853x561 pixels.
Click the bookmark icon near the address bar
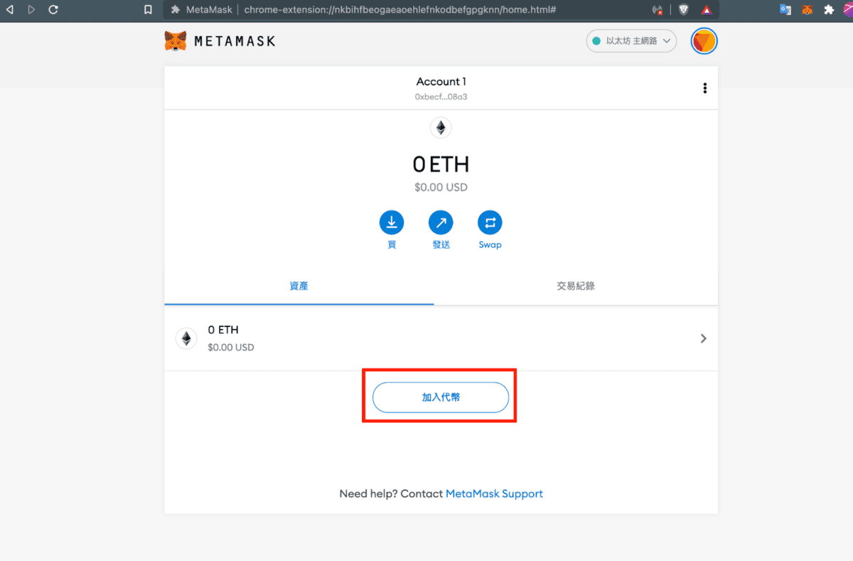click(148, 10)
